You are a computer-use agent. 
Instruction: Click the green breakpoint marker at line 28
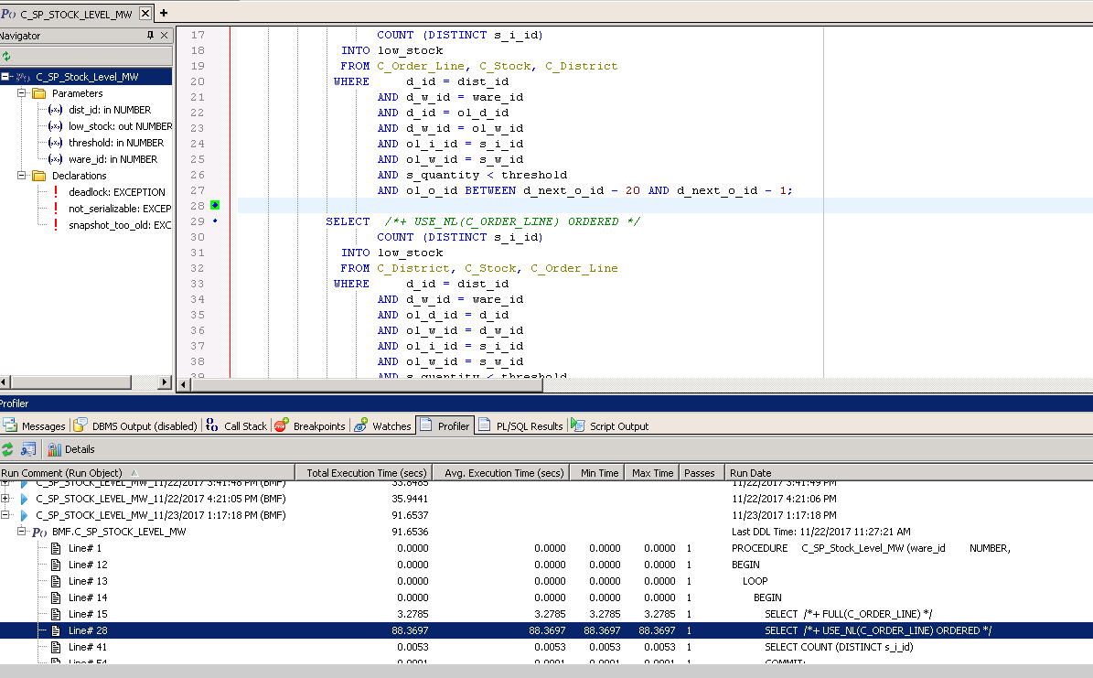click(215, 206)
